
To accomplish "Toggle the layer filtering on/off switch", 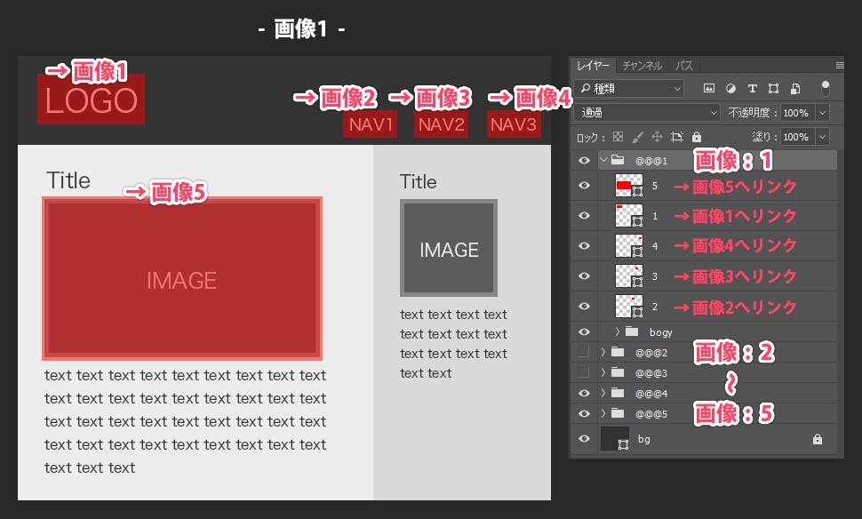I will 826,88.
